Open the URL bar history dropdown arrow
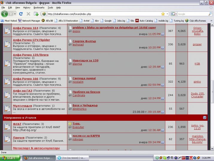The height and width of the screenshot is (161, 214). pos(167,14)
